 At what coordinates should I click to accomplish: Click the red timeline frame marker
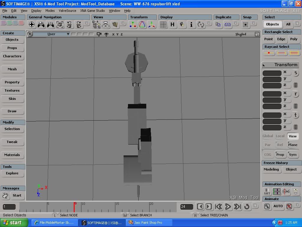pyautogui.click(x=74, y=207)
